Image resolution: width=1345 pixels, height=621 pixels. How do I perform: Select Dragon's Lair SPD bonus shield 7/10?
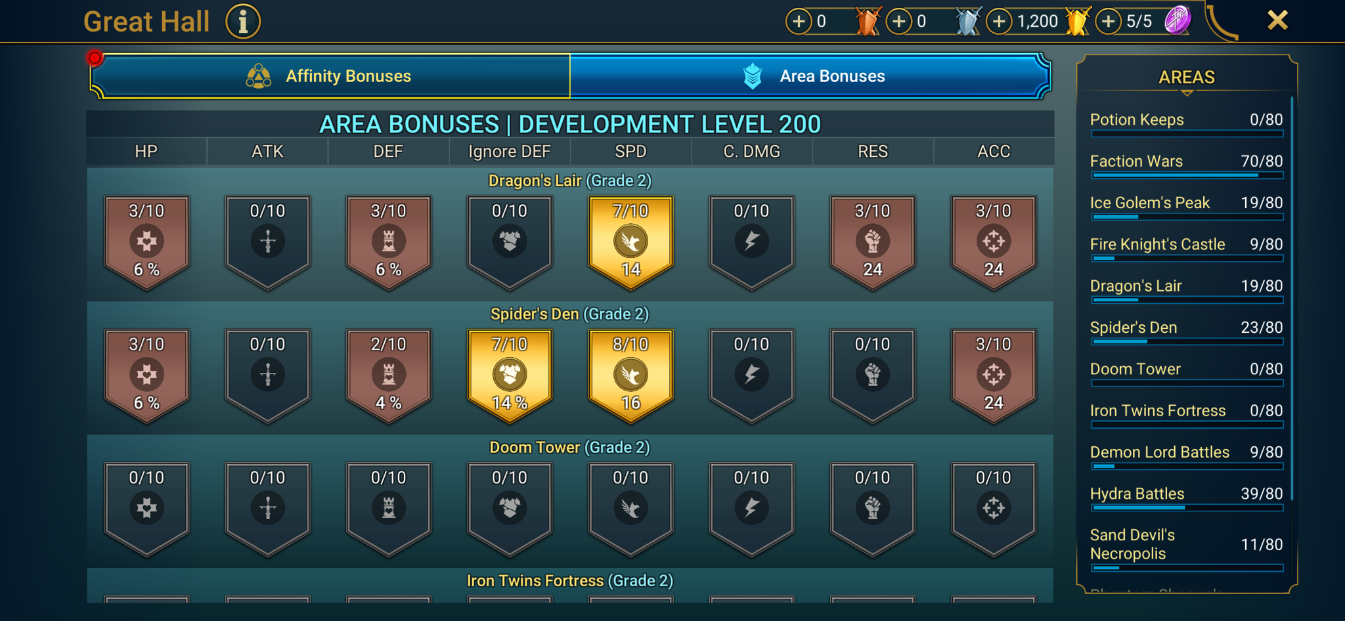630,242
